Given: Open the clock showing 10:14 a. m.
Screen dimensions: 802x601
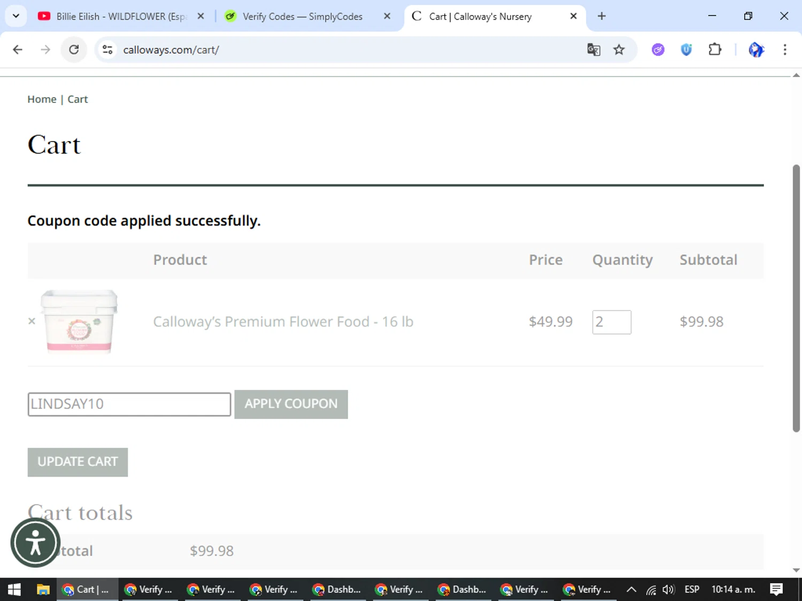Looking at the screenshot, I should [734, 590].
